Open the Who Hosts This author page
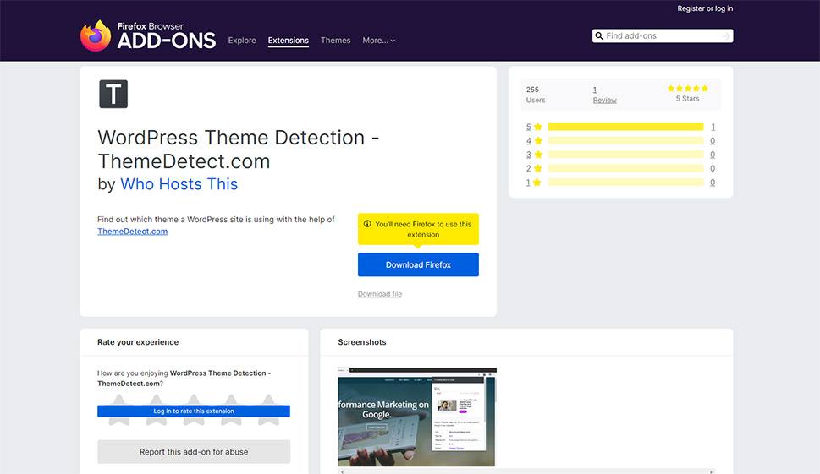Image resolution: width=820 pixels, height=474 pixels. coord(179,183)
